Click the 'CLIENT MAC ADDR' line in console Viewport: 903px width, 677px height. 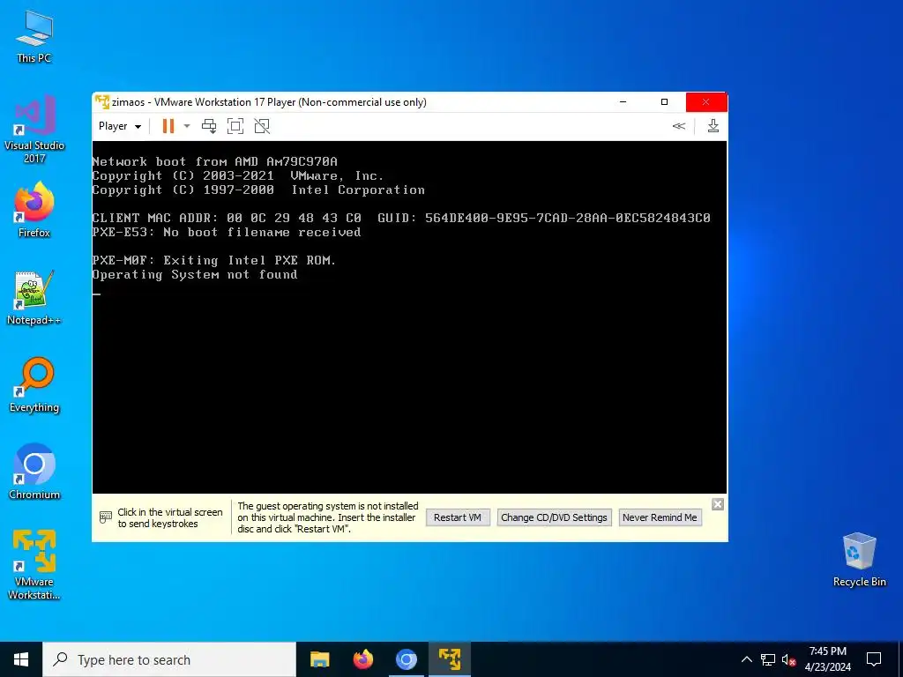click(401, 218)
